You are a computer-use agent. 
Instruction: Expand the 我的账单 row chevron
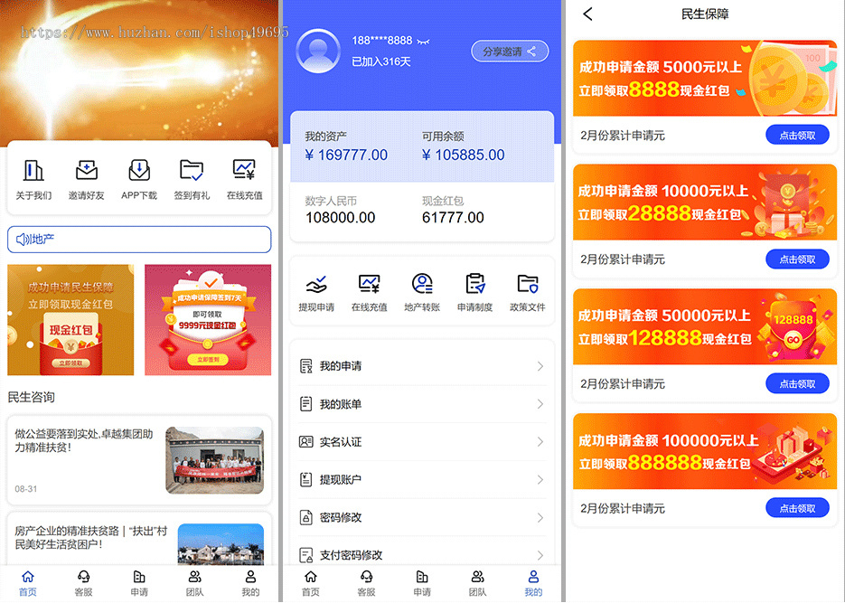540,404
